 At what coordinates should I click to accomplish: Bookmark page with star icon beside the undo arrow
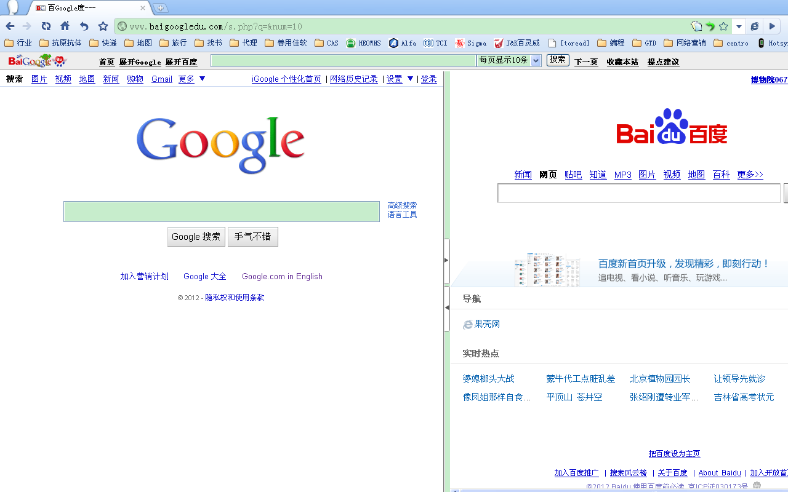(x=103, y=26)
